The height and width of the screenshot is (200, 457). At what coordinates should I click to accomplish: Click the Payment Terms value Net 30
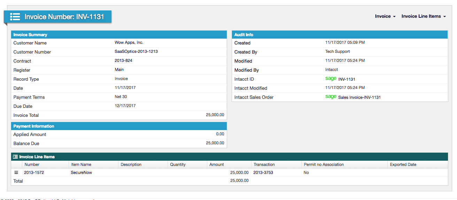click(x=121, y=97)
